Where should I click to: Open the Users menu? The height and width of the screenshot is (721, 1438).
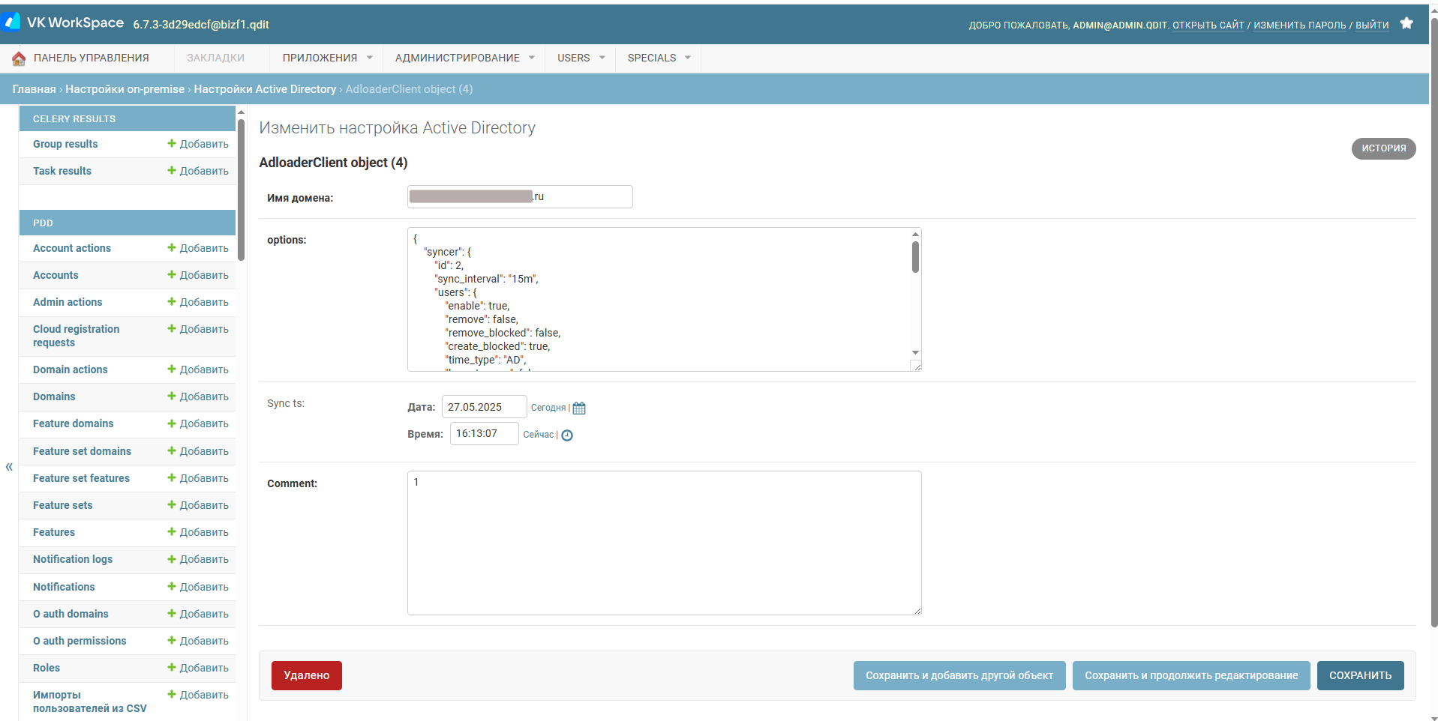pos(581,58)
